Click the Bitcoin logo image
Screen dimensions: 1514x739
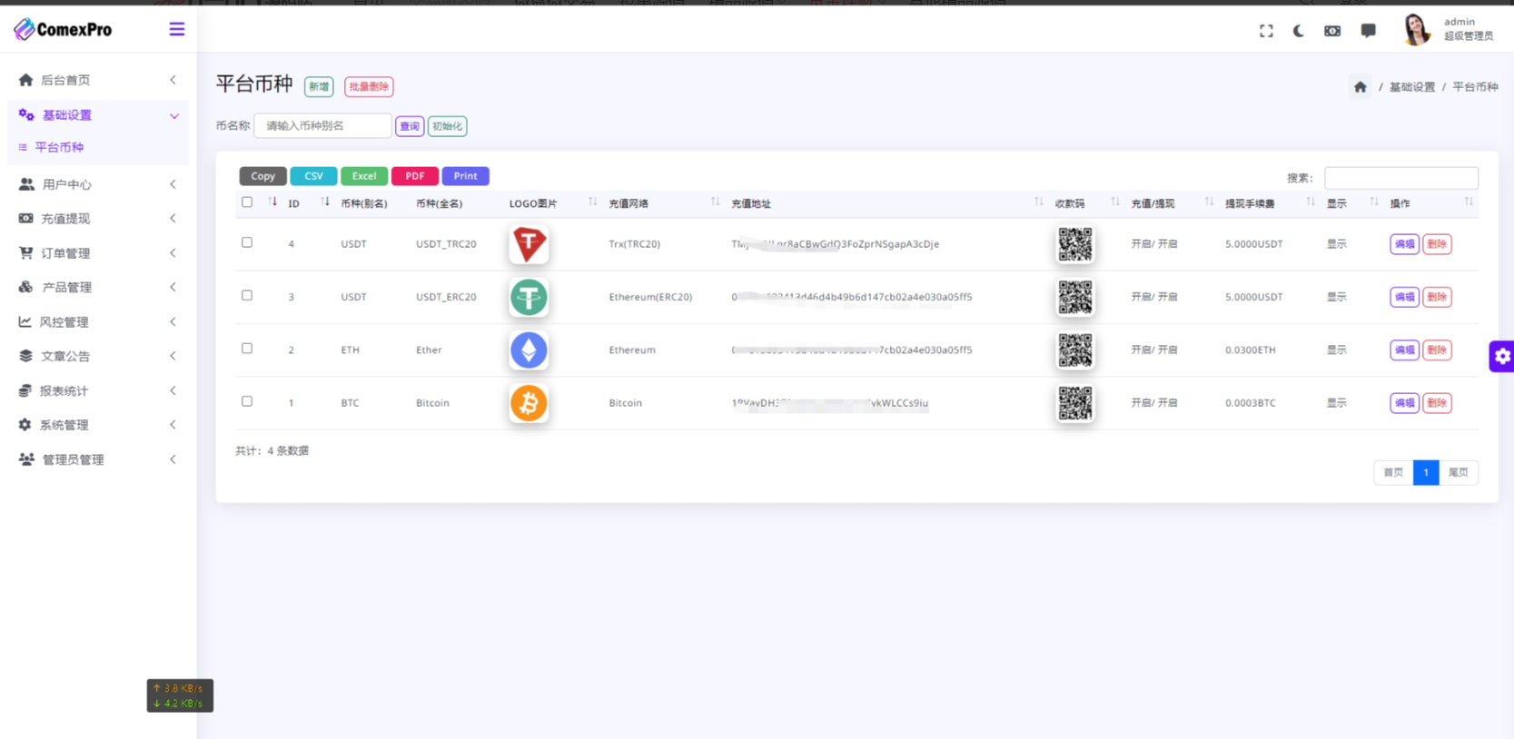point(529,403)
